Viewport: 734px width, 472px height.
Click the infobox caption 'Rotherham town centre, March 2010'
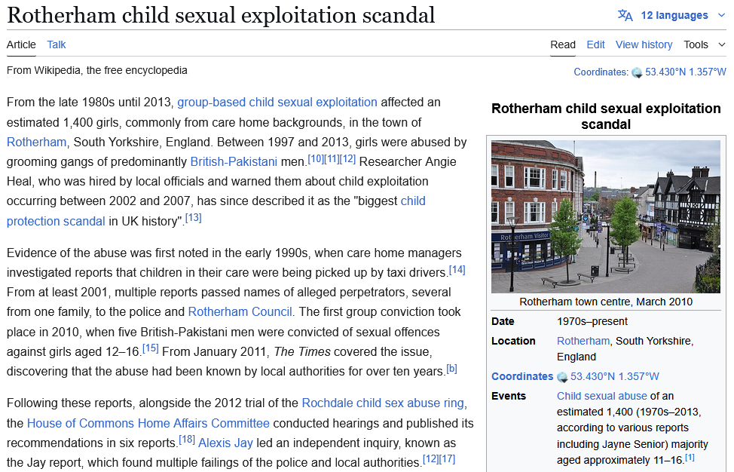click(x=606, y=302)
